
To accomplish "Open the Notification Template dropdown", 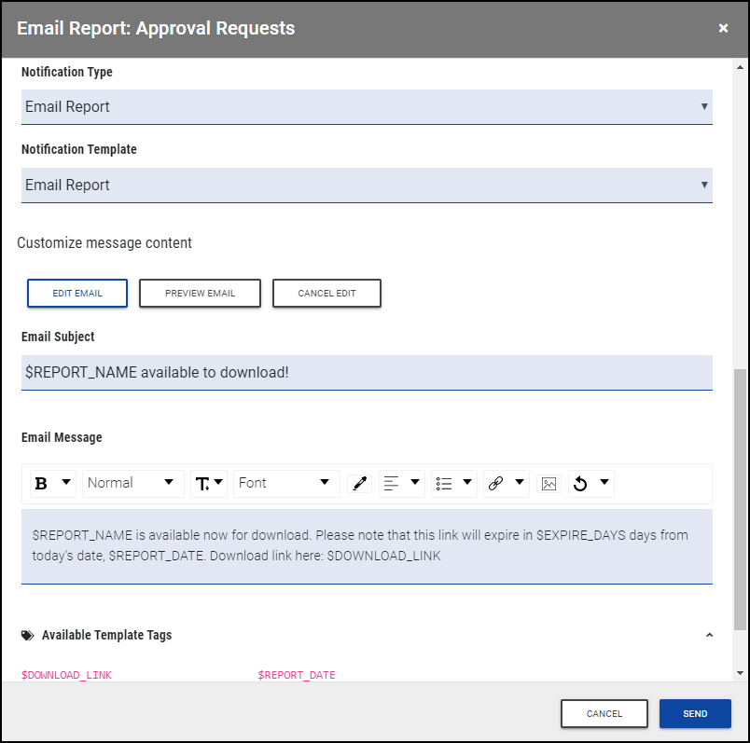I will (367, 186).
